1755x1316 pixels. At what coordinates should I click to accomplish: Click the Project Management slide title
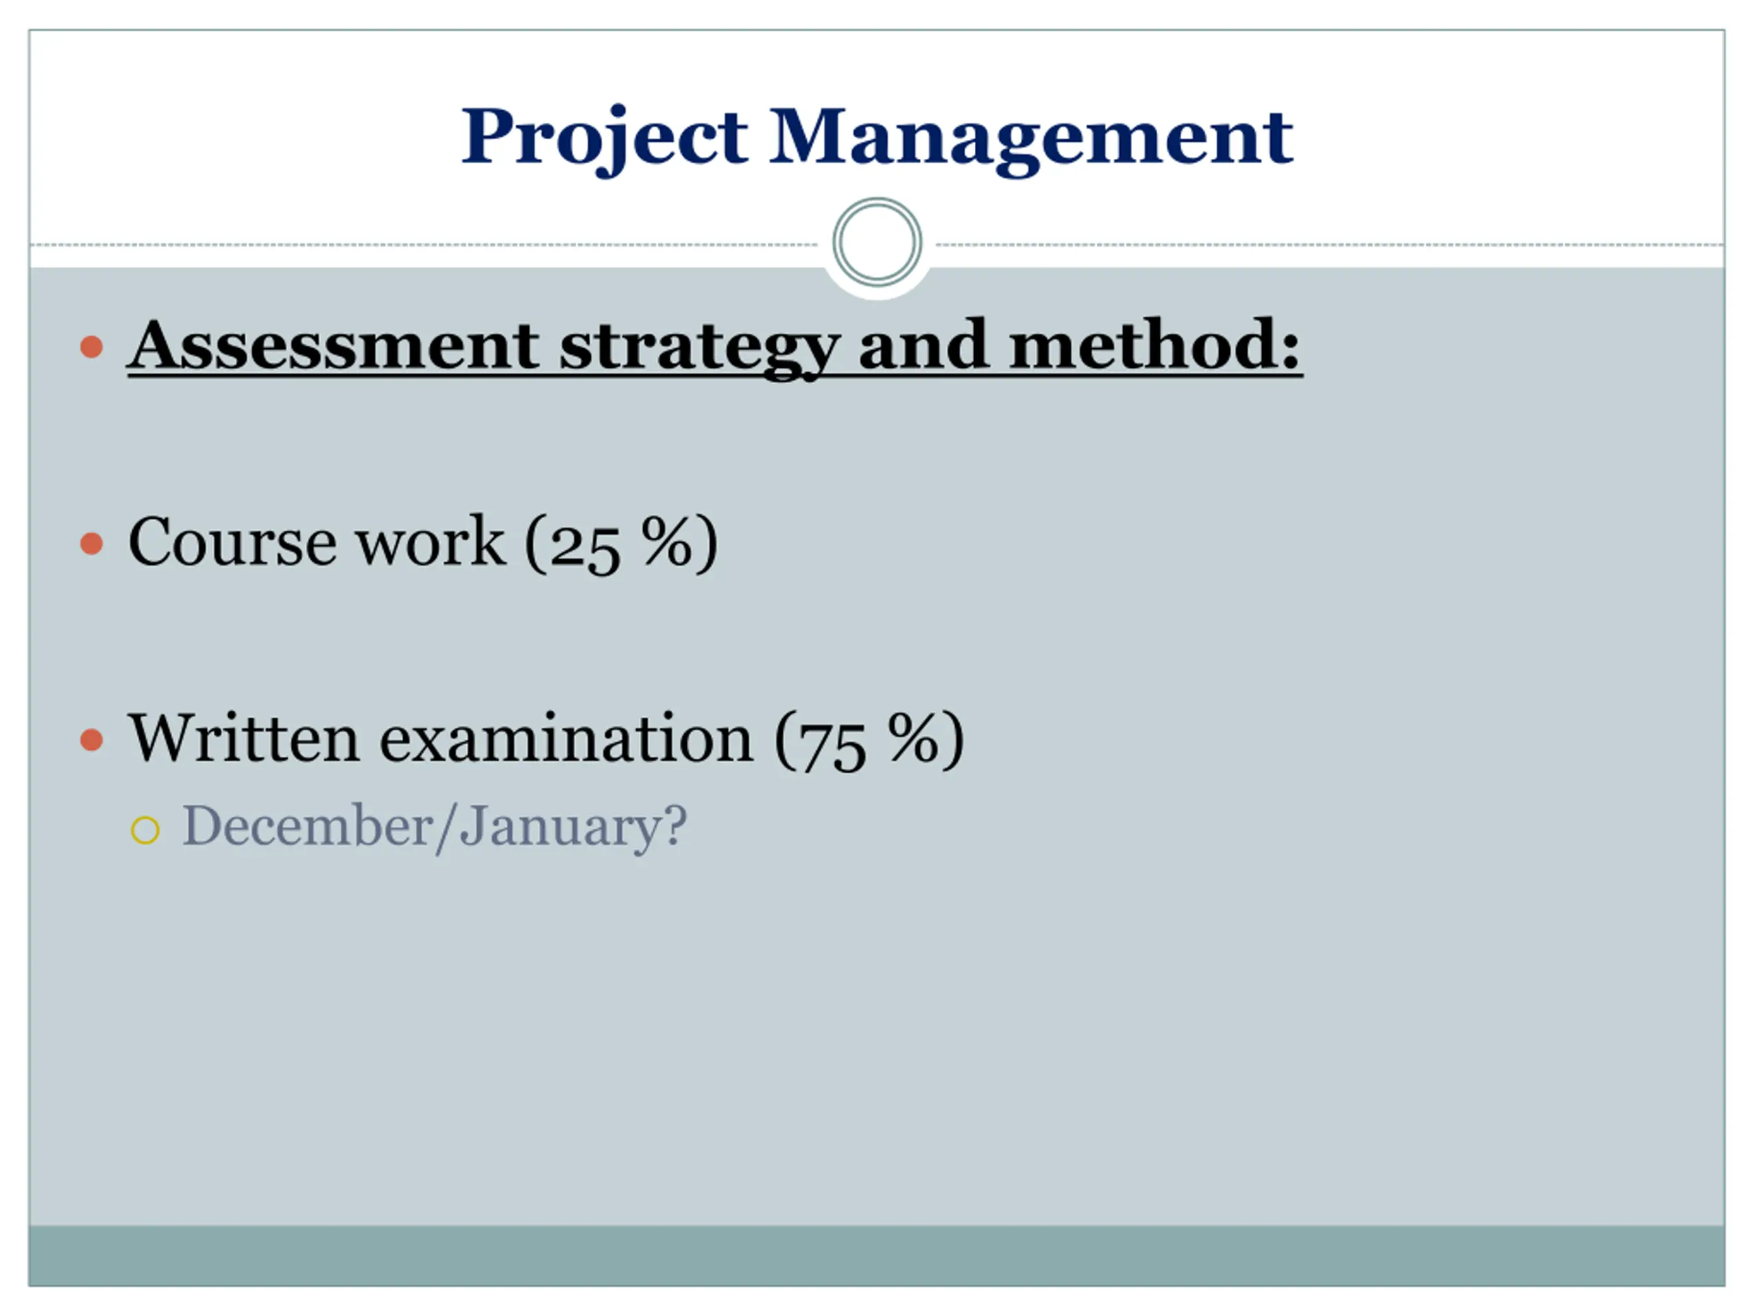(x=877, y=139)
